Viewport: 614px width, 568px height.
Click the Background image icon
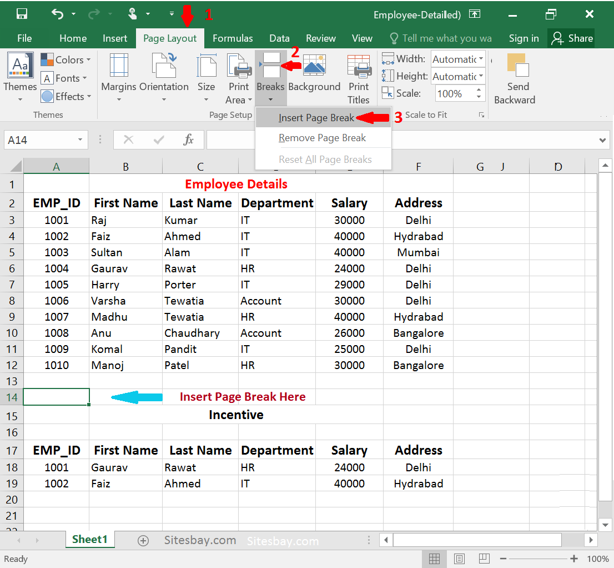coord(315,65)
